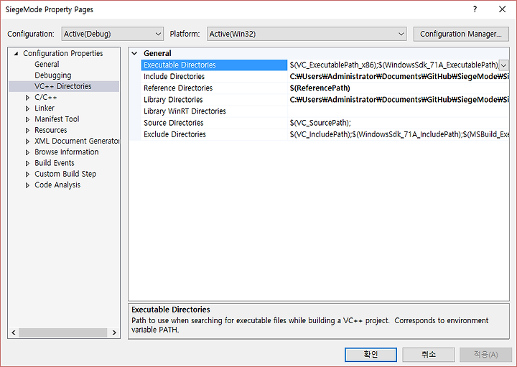The image size is (517, 367).
Task: Select the Debugging tree item
Action: pyautogui.click(x=52, y=75)
